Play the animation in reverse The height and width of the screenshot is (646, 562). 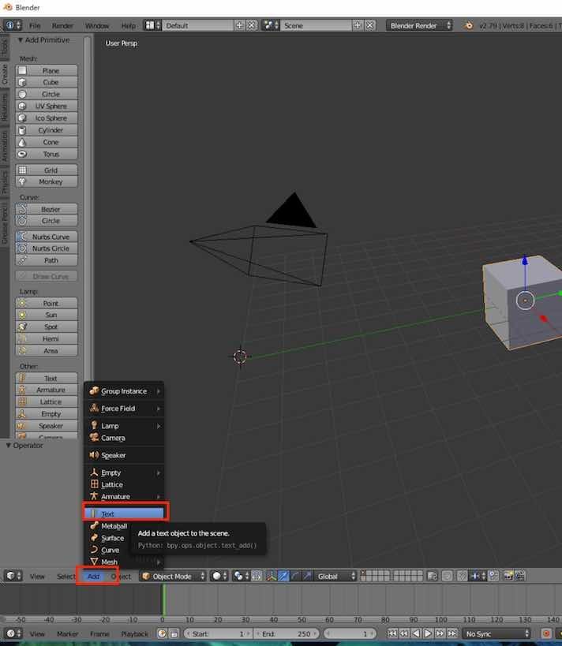pos(416,633)
